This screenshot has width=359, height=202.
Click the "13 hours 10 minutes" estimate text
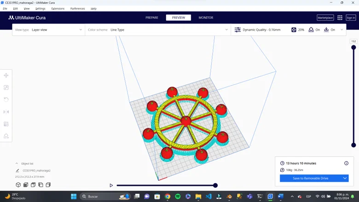(301, 163)
